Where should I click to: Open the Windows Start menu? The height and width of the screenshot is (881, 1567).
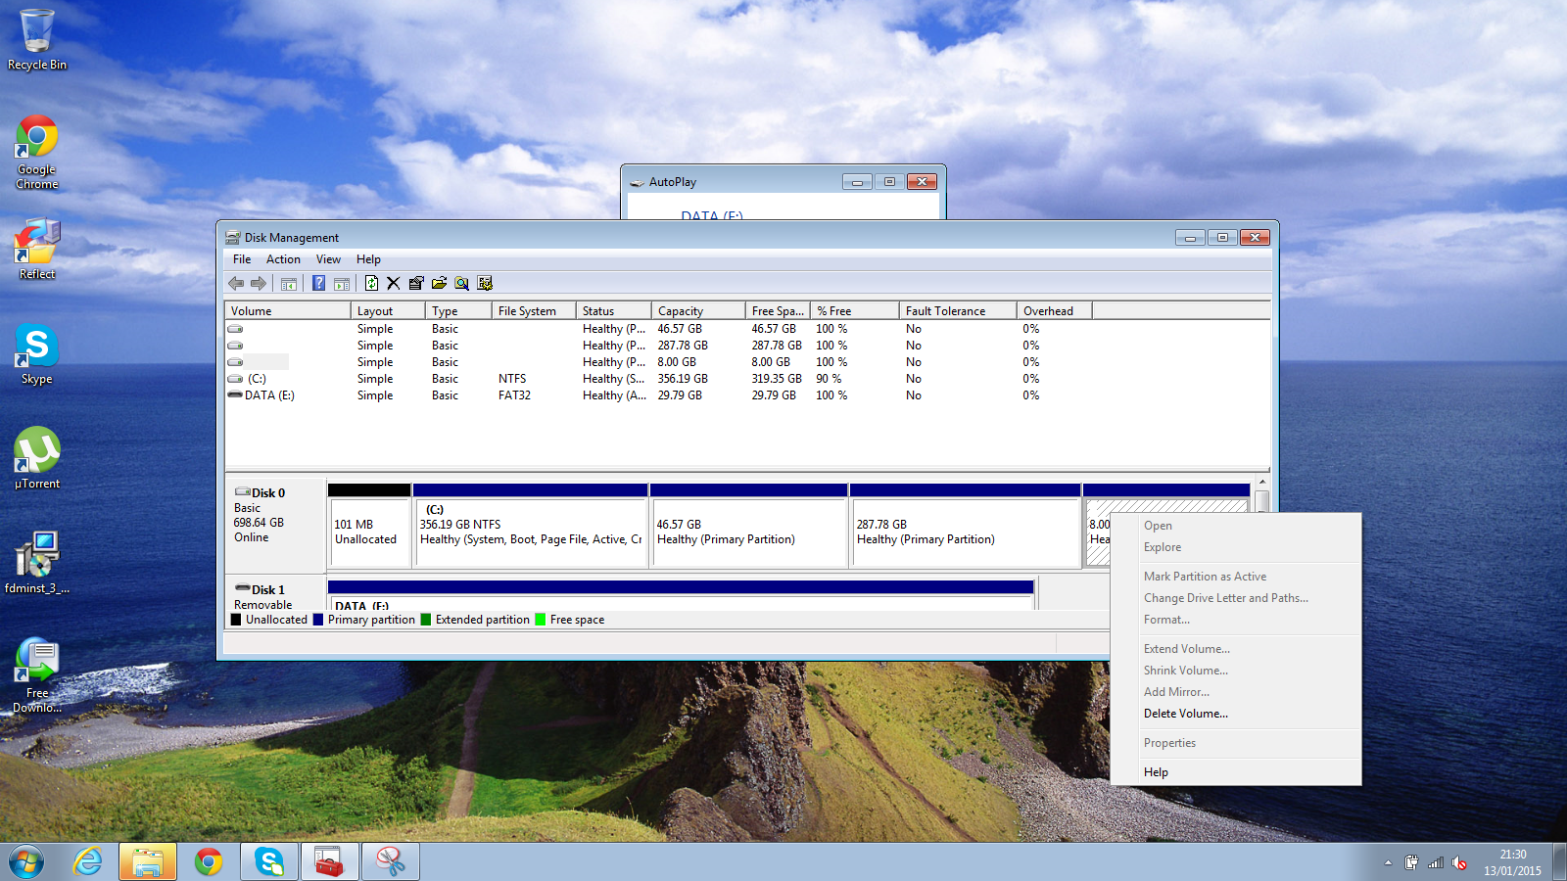26,861
